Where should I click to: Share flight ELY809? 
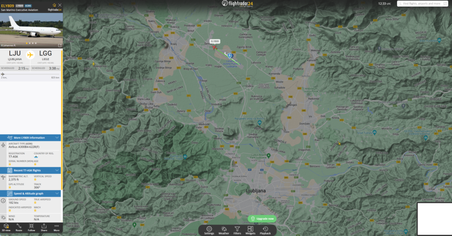tap(44, 227)
